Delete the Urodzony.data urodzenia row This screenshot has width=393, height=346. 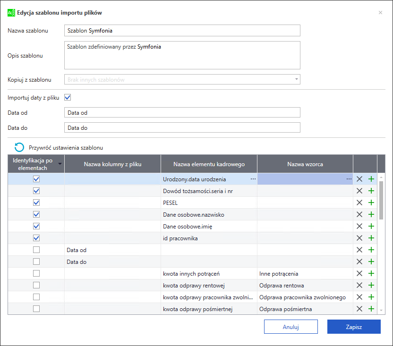coord(359,179)
